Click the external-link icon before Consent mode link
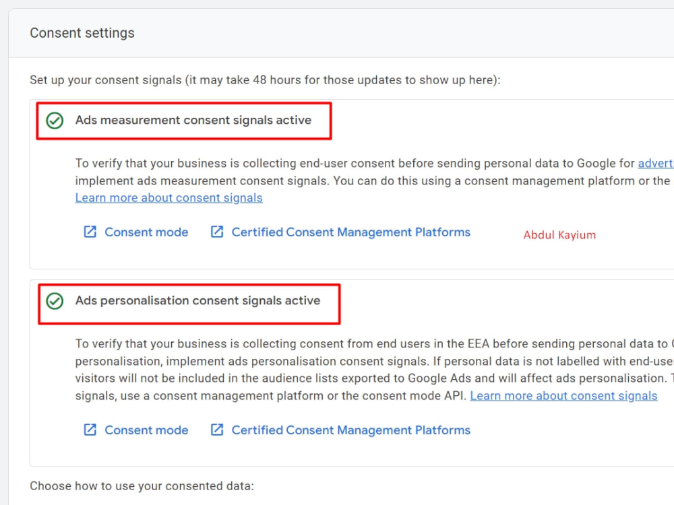Viewport: 674px width, 505px height. pos(90,232)
